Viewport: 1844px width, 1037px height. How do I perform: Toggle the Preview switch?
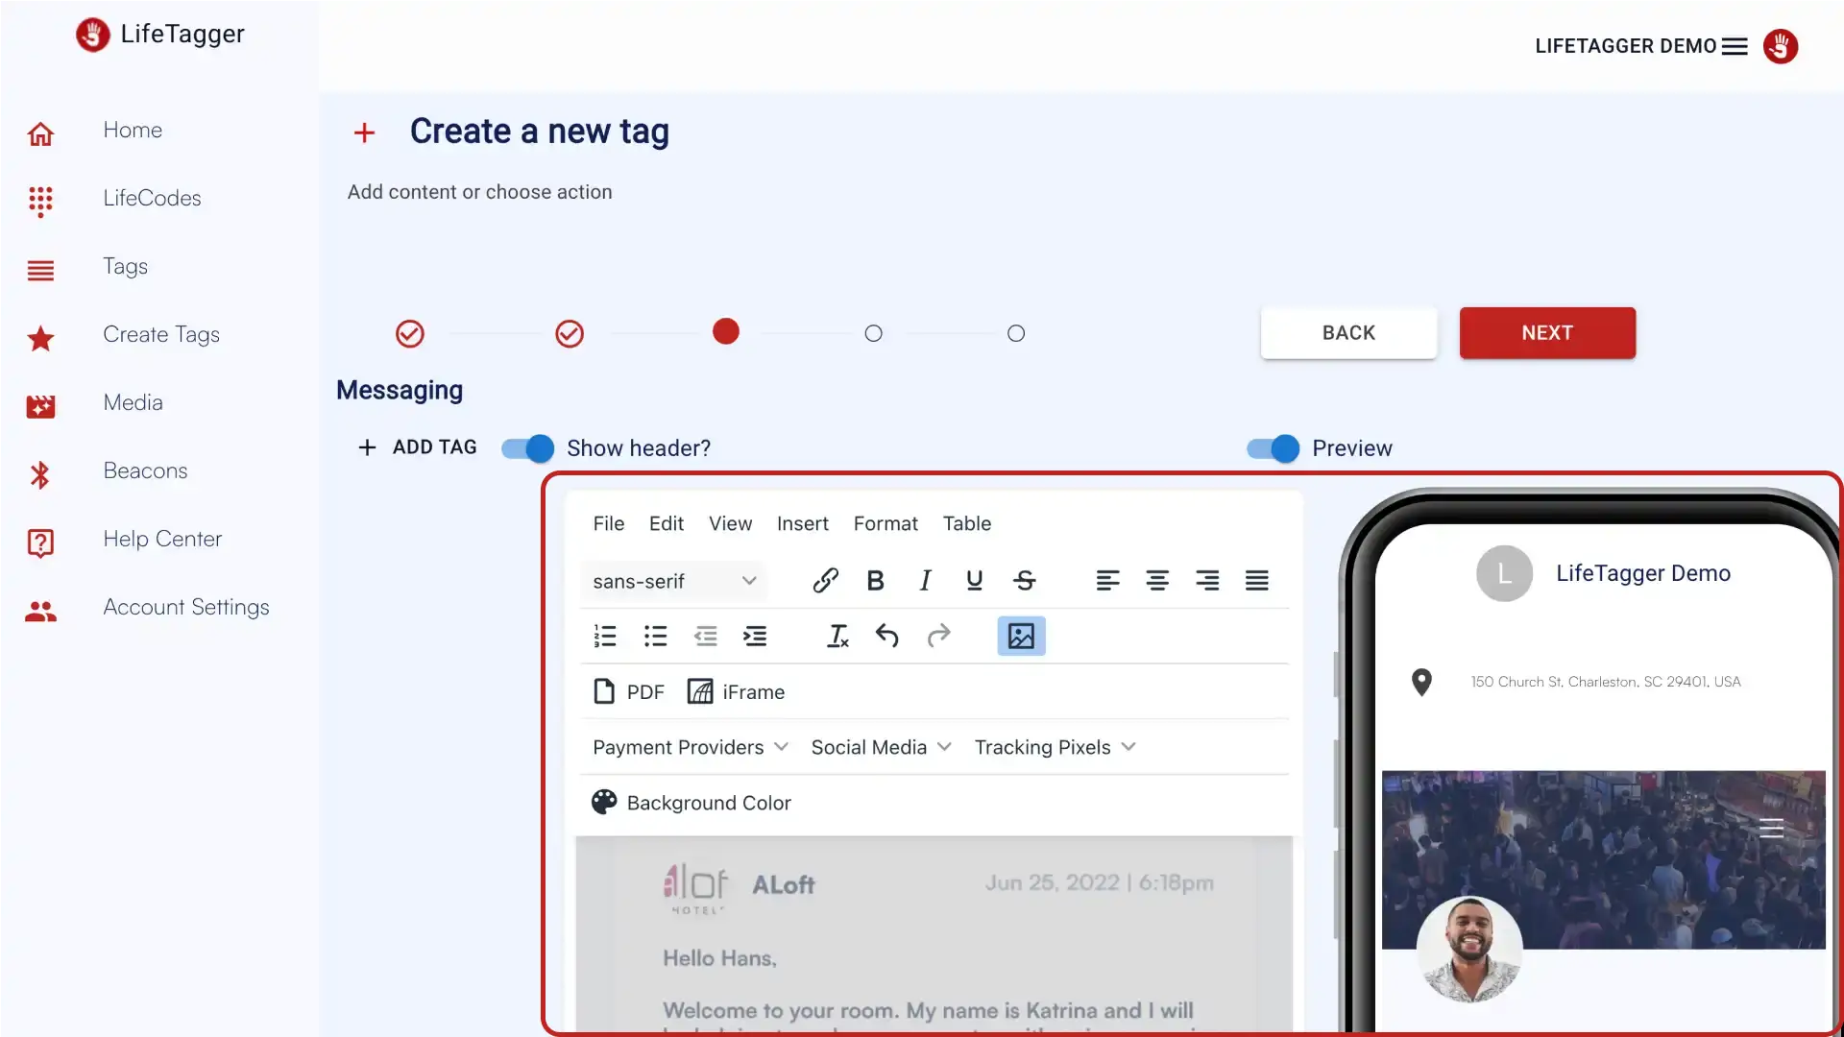click(1273, 448)
